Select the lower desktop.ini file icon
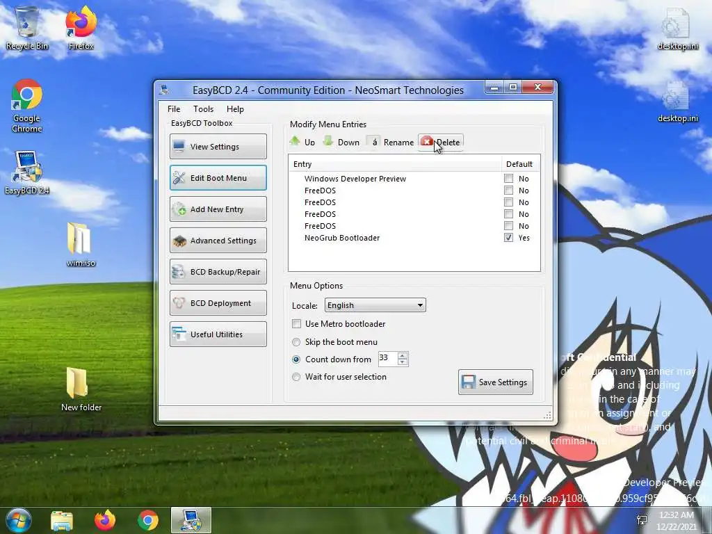The image size is (712, 534). tap(677, 102)
